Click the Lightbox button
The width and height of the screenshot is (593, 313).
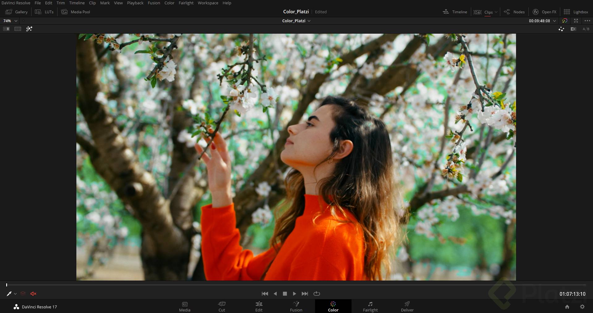point(576,12)
